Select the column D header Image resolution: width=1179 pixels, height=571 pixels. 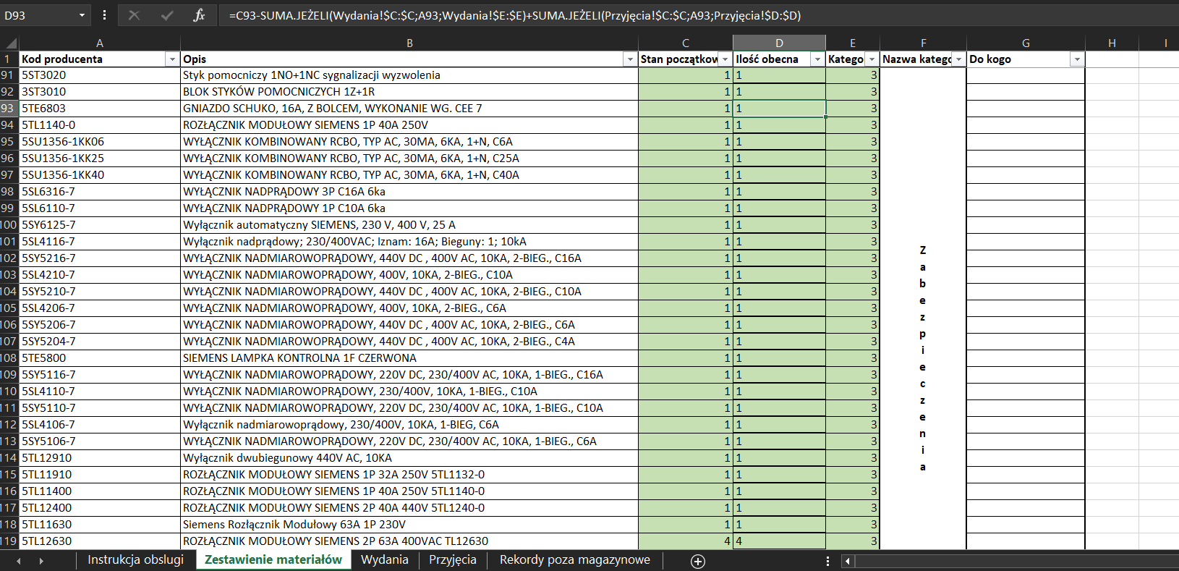point(779,43)
